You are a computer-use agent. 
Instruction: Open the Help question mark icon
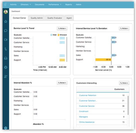6,128
